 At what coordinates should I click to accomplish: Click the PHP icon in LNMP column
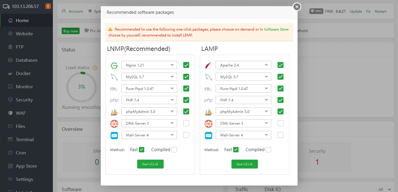coord(114,100)
